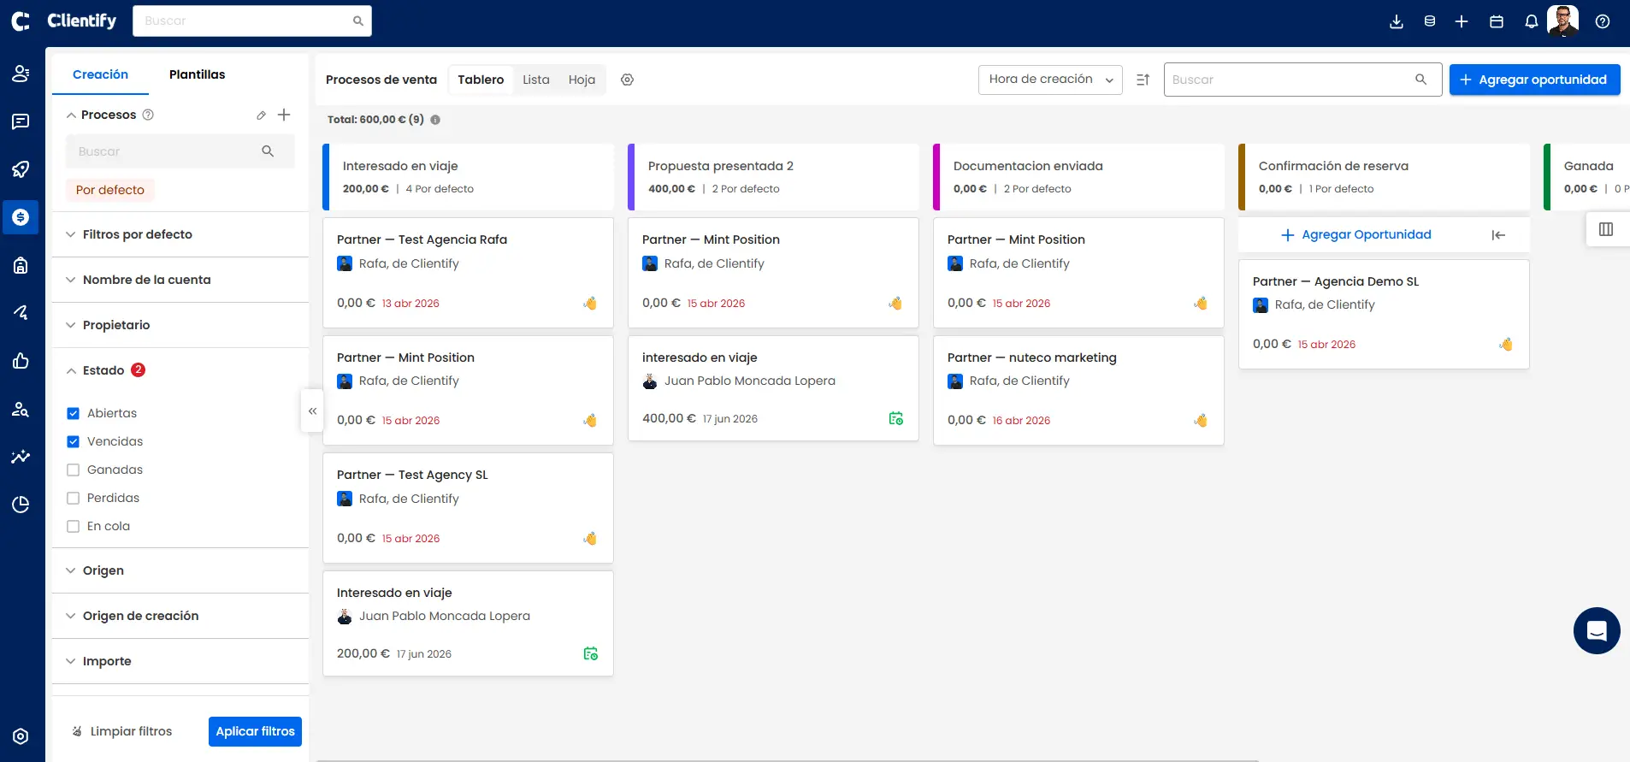The image size is (1630, 762).
Task: Click the download icon in top bar
Action: pos(1397,21)
